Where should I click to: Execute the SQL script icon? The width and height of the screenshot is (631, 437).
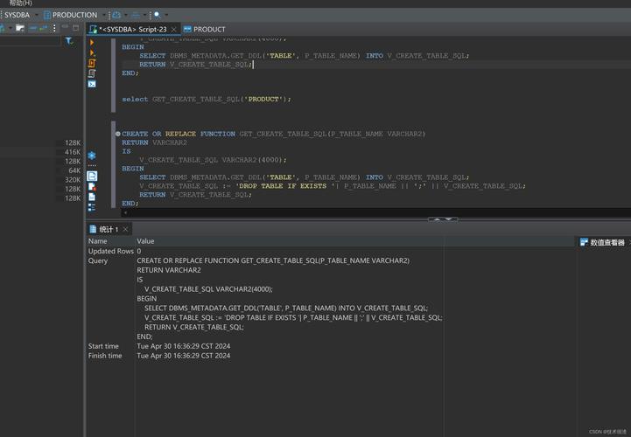tap(92, 63)
